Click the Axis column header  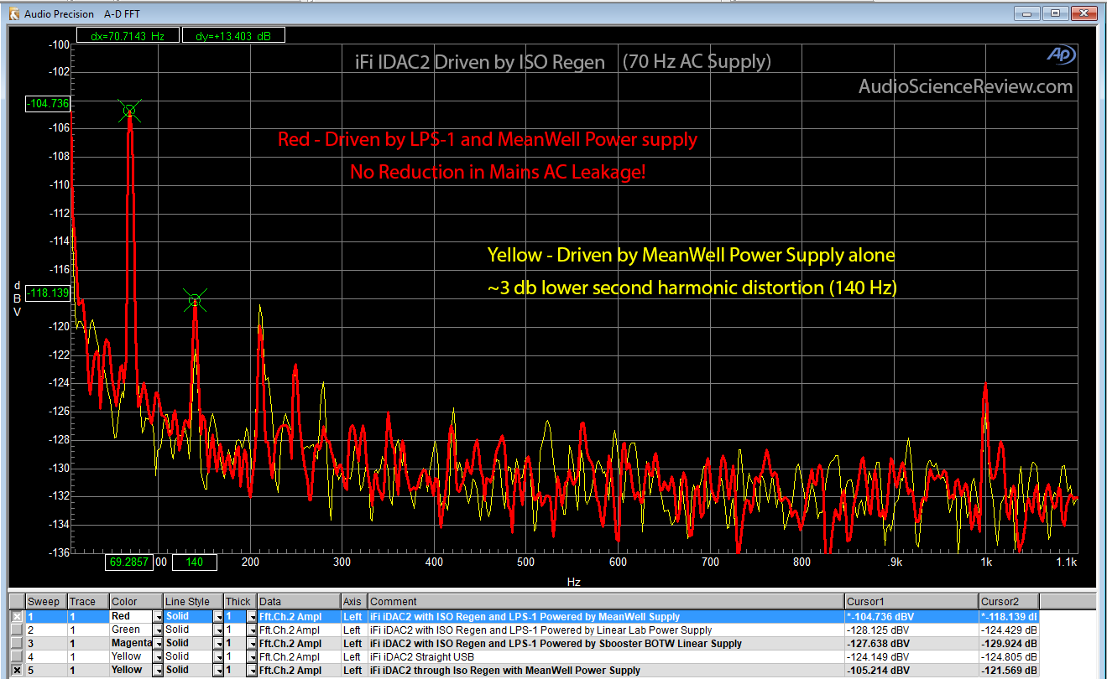(x=354, y=601)
